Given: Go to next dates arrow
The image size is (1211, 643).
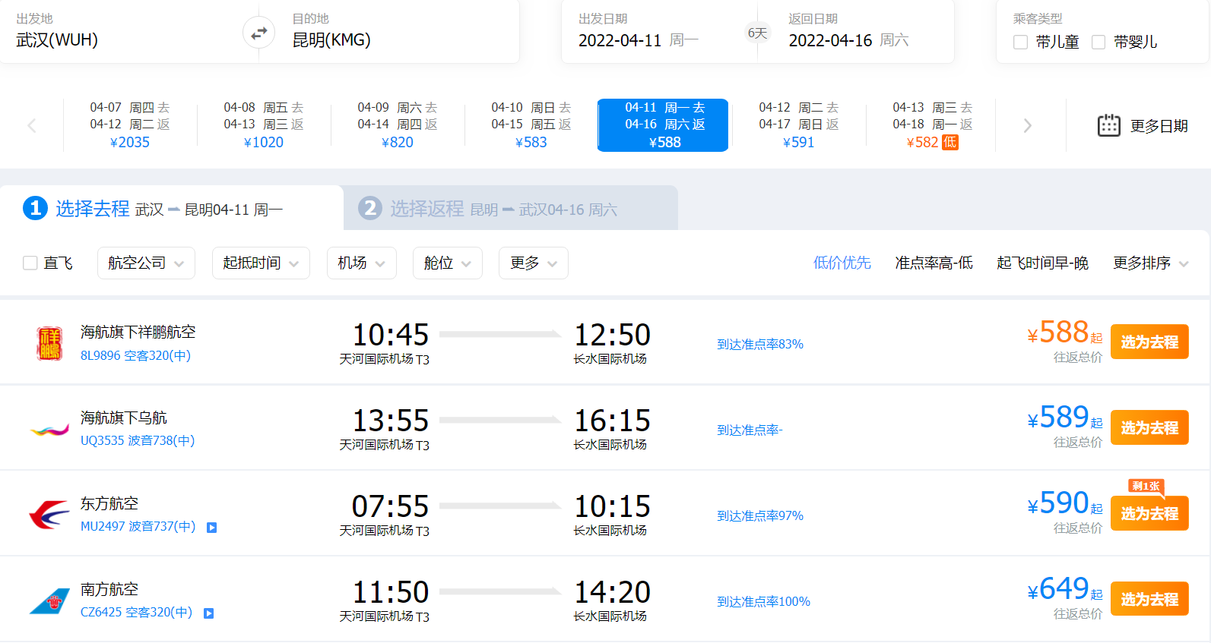Looking at the screenshot, I should pyautogui.click(x=1027, y=125).
